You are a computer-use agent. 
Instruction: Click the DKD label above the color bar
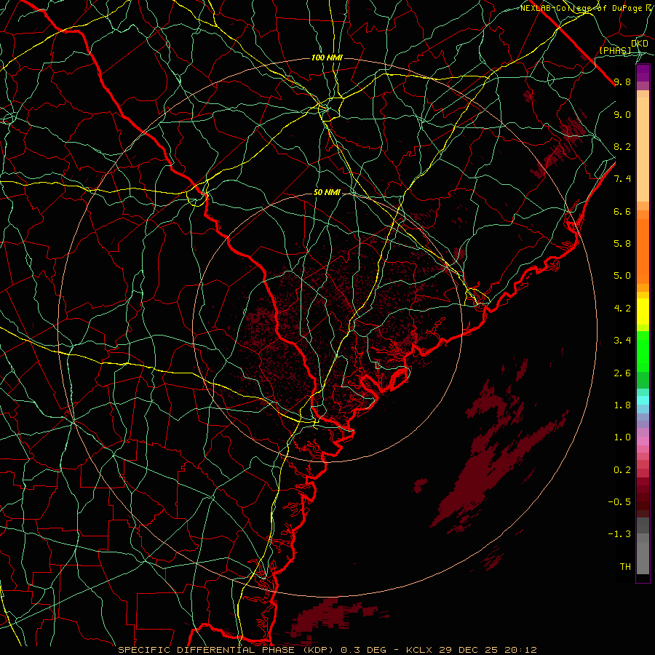640,44
